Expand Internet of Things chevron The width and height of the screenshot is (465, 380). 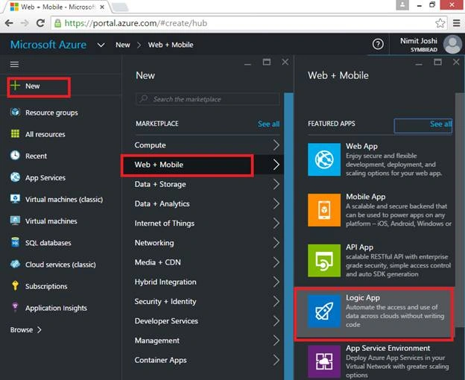pyautogui.click(x=276, y=224)
